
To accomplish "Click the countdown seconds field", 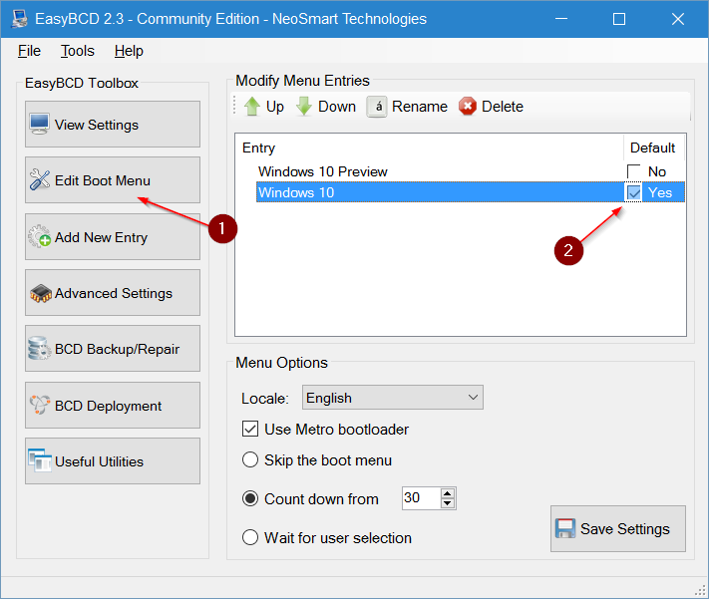I will tap(421, 498).
